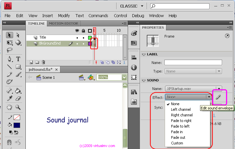This screenshot has width=235, height=149.
Task: Click Swap Colors icon in toolbox
Action: click(16, 133)
